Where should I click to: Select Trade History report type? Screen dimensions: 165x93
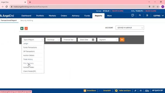tap(33, 59)
